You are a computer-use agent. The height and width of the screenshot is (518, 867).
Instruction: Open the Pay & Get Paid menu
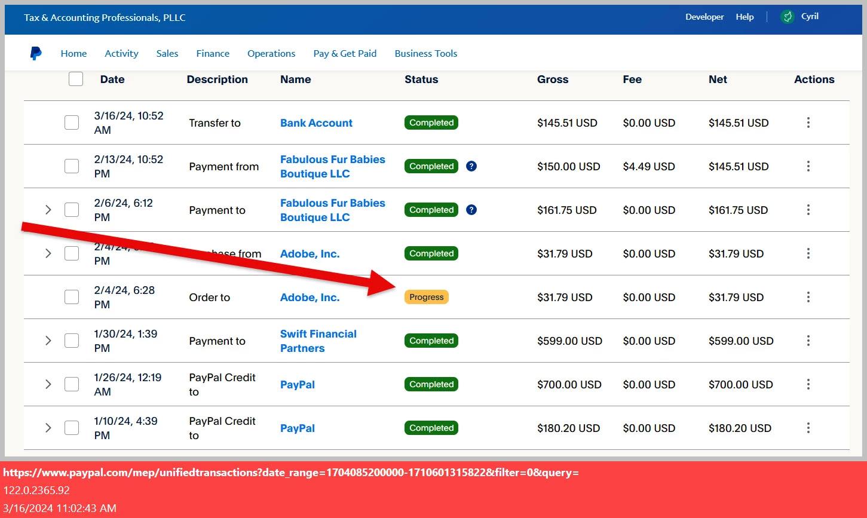[345, 53]
